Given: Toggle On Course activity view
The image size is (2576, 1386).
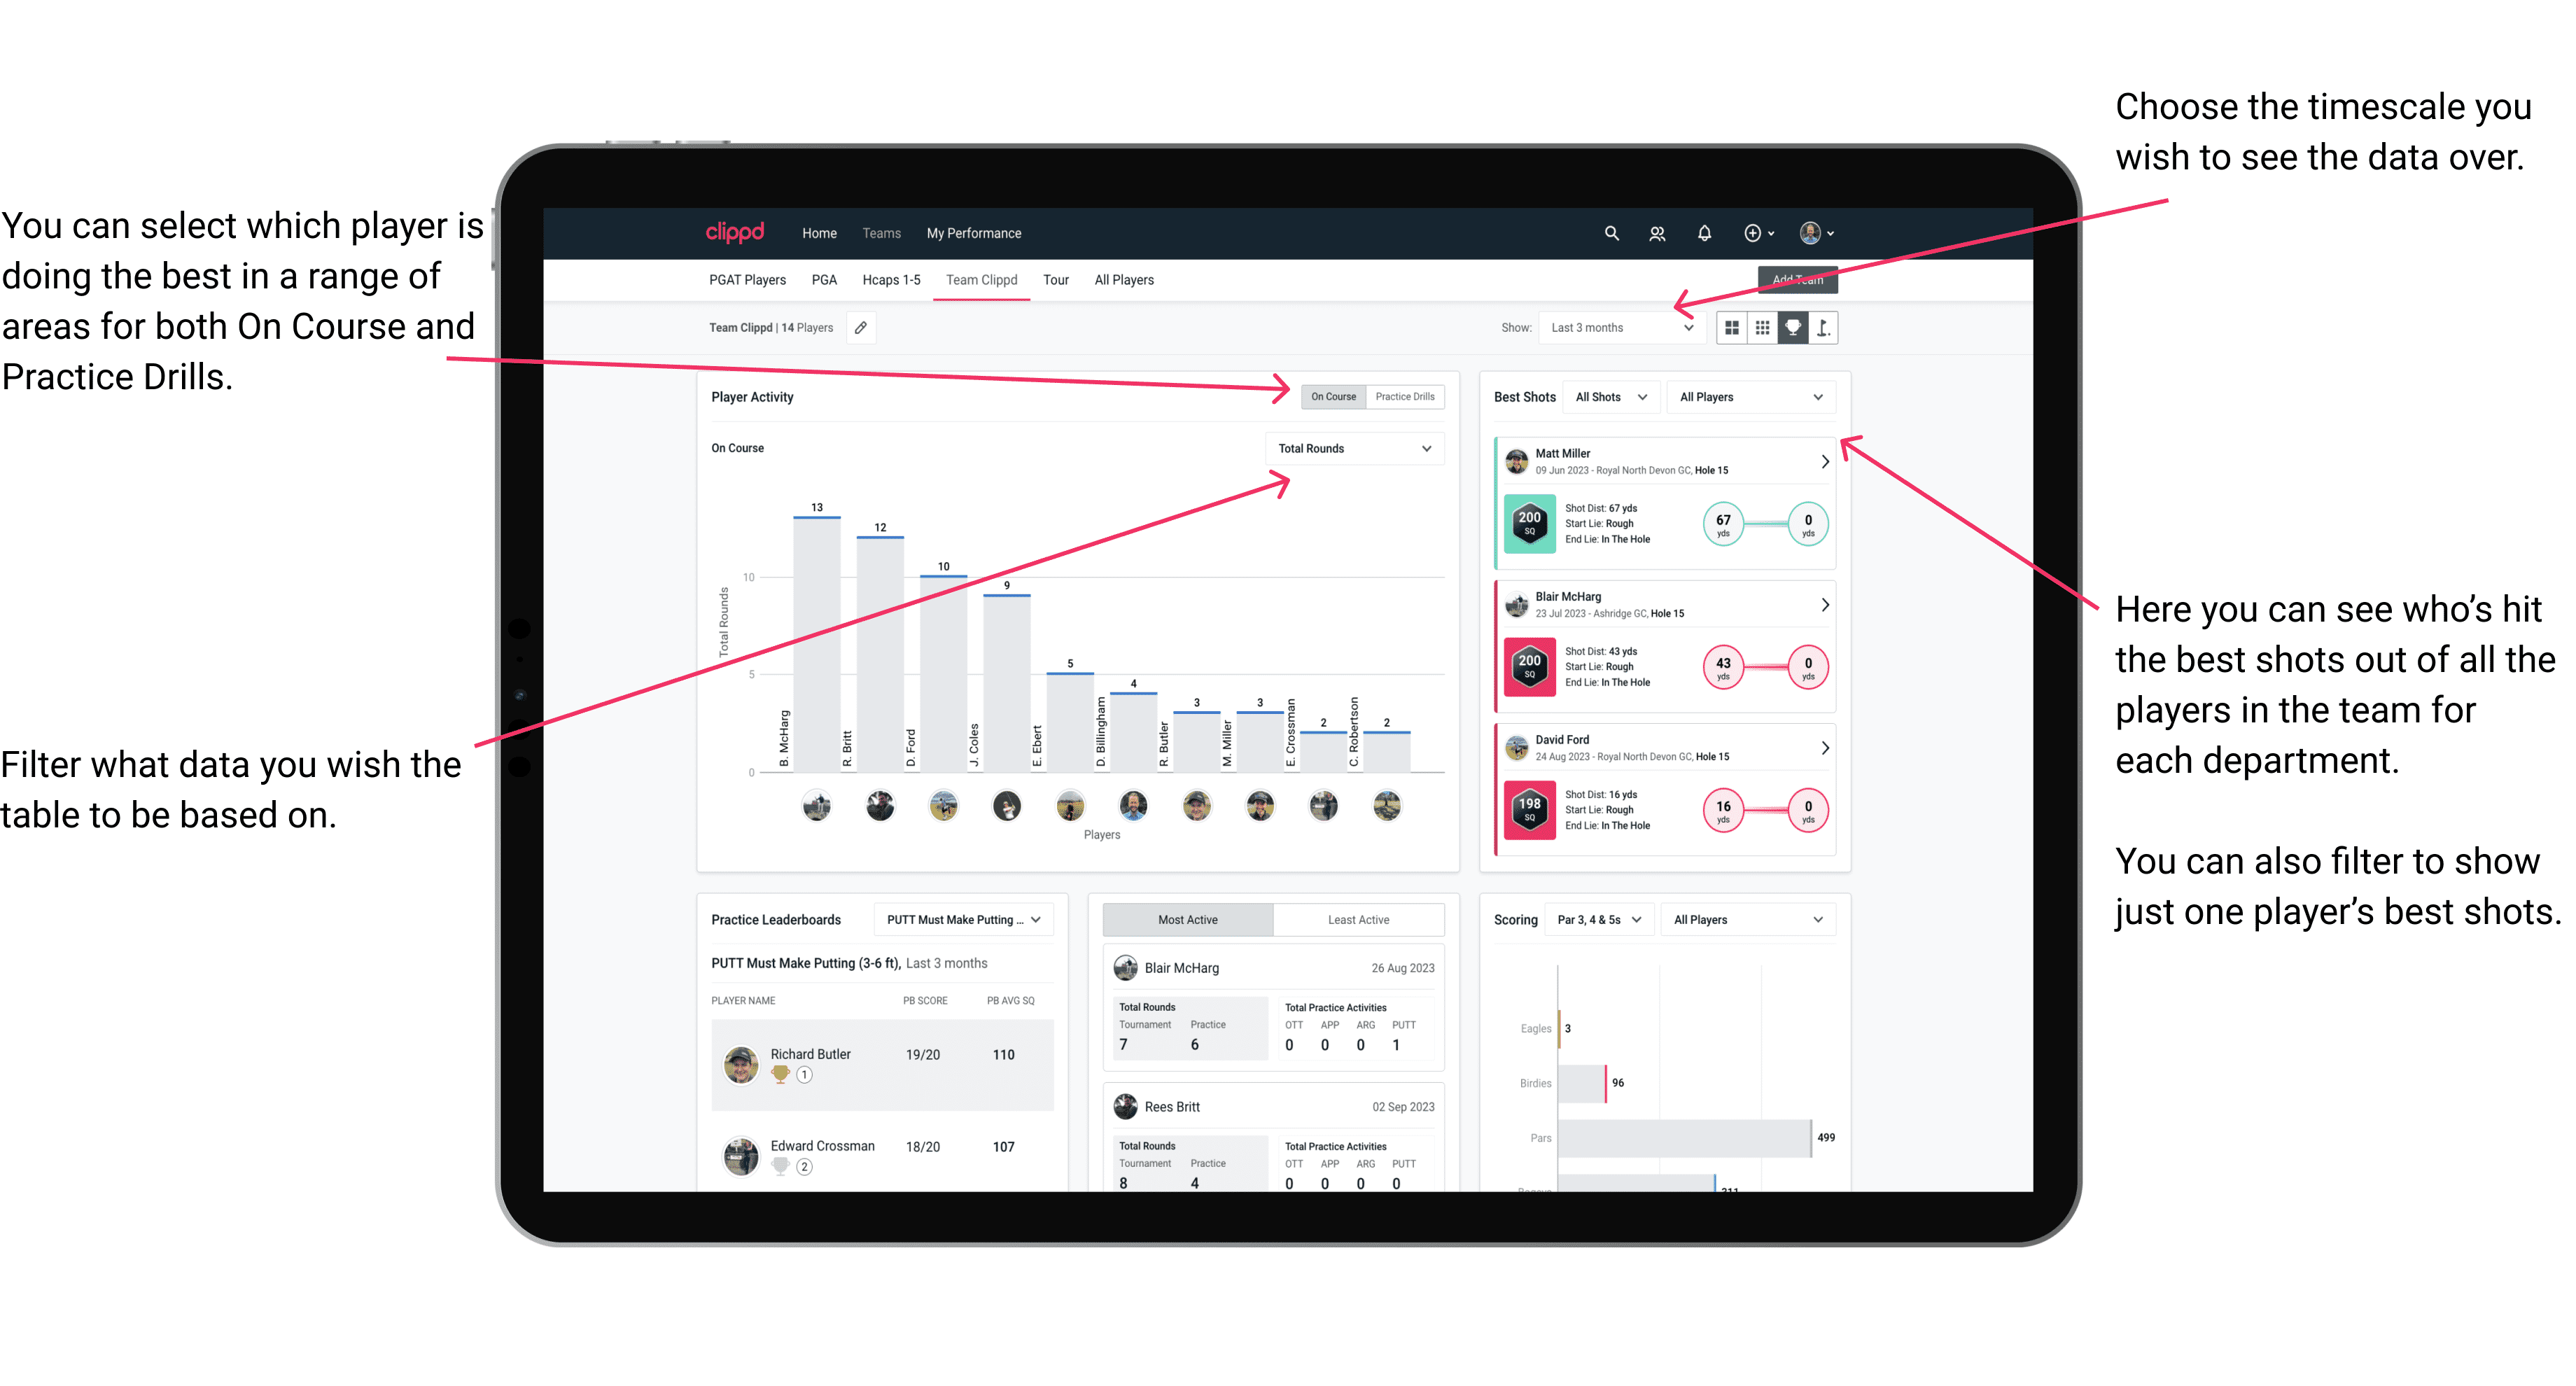Looking at the screenshot, I should click(1336, 398).
